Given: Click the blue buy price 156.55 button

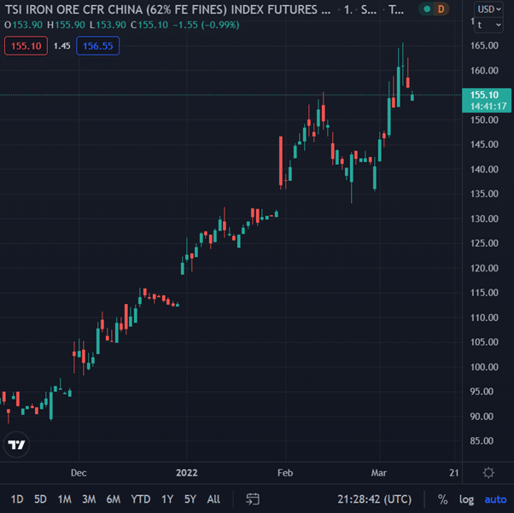Looking at the screenshot, I should pyautogui.click(x=97, y=46).
